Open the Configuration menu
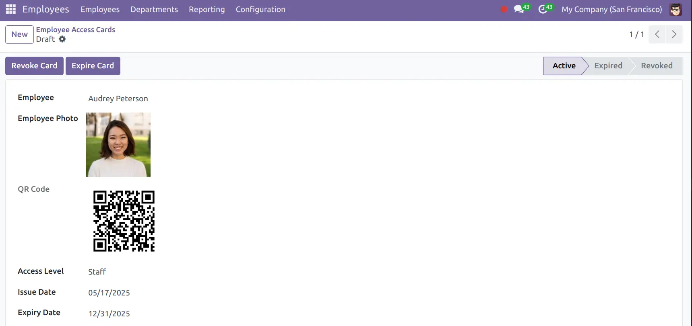The width and height of the screenshot is (692, 326). pyautogui.click(x=260, y=9)
